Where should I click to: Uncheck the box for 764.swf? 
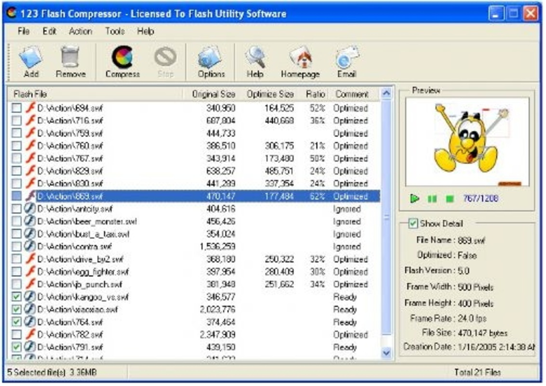coord(16,321)
